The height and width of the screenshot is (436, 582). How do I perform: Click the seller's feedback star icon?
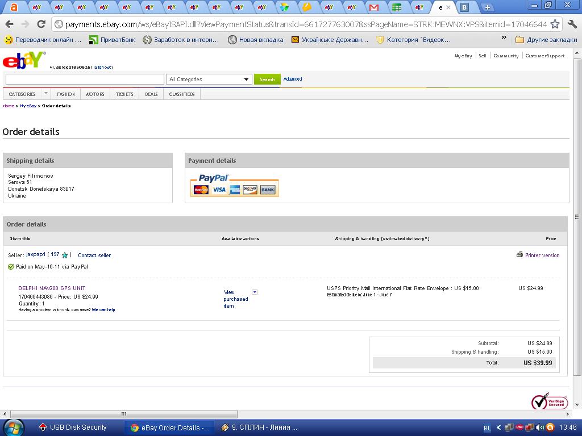click(65, 255)
